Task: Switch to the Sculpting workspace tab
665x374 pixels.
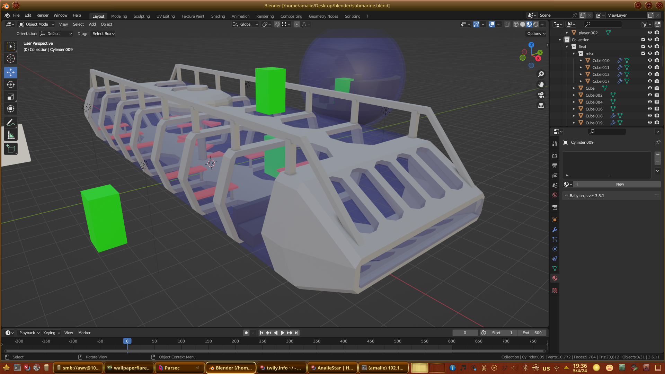Action: [x=141, y=16]
